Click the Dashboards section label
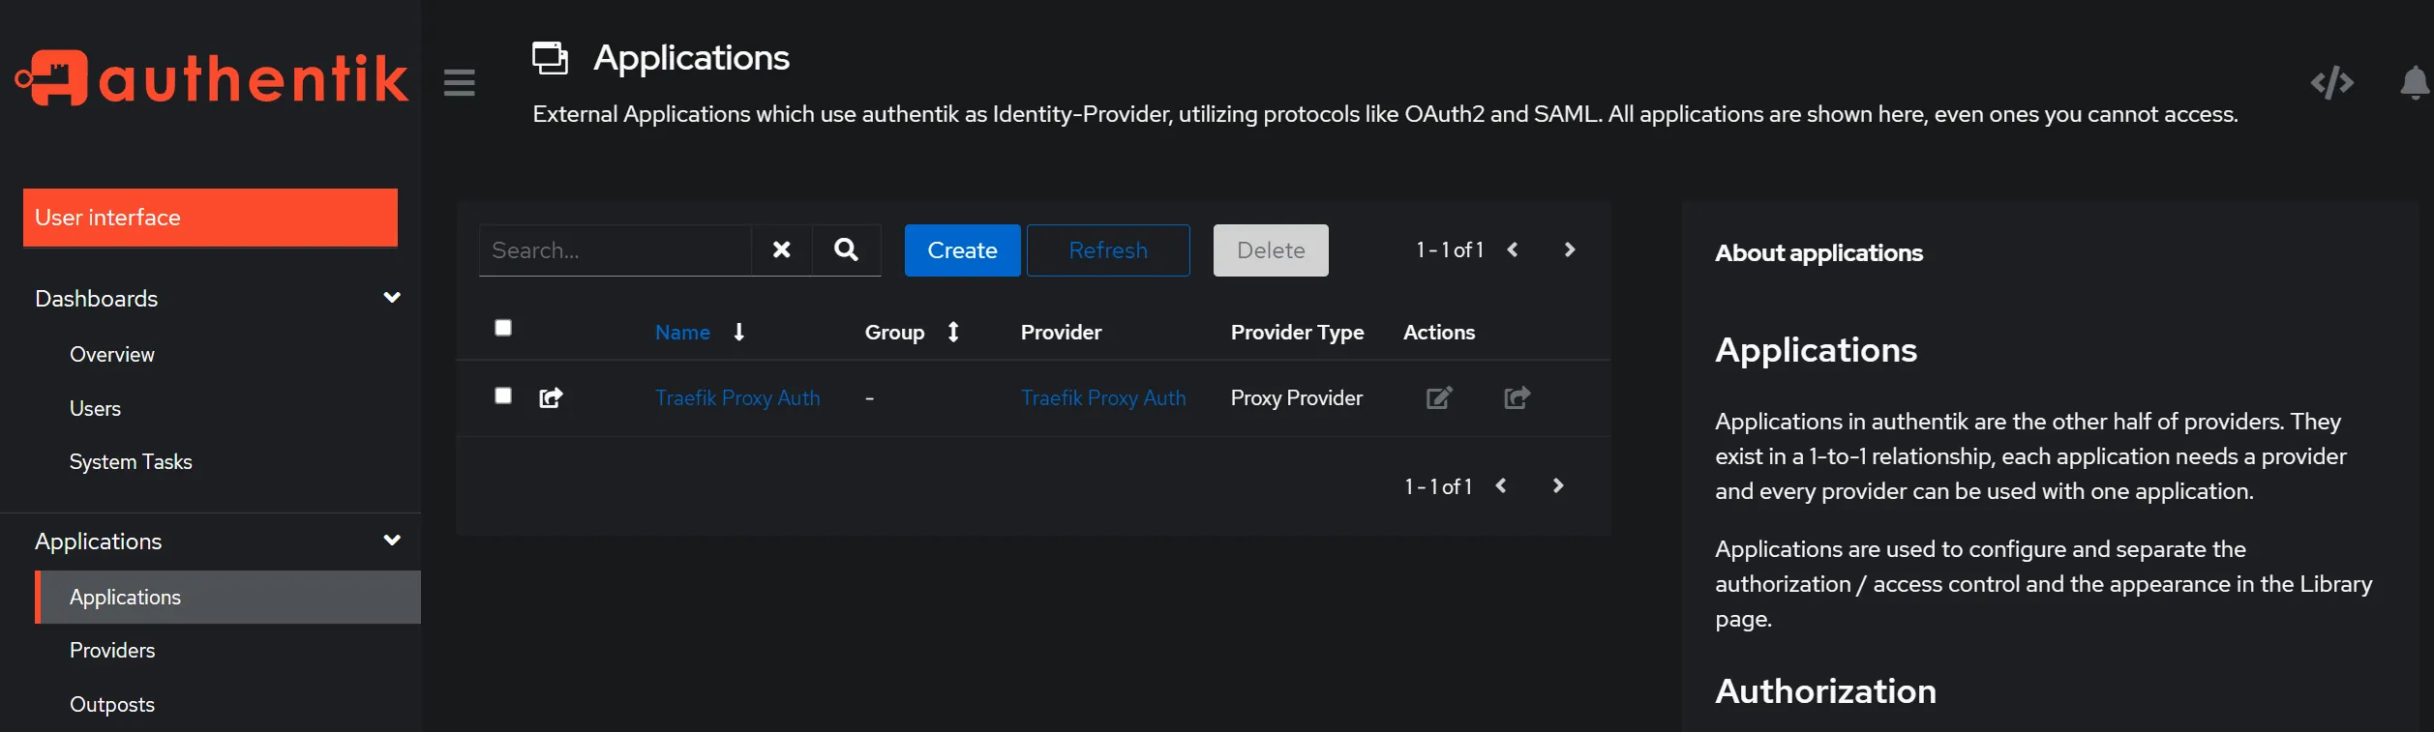 (96, 298)
